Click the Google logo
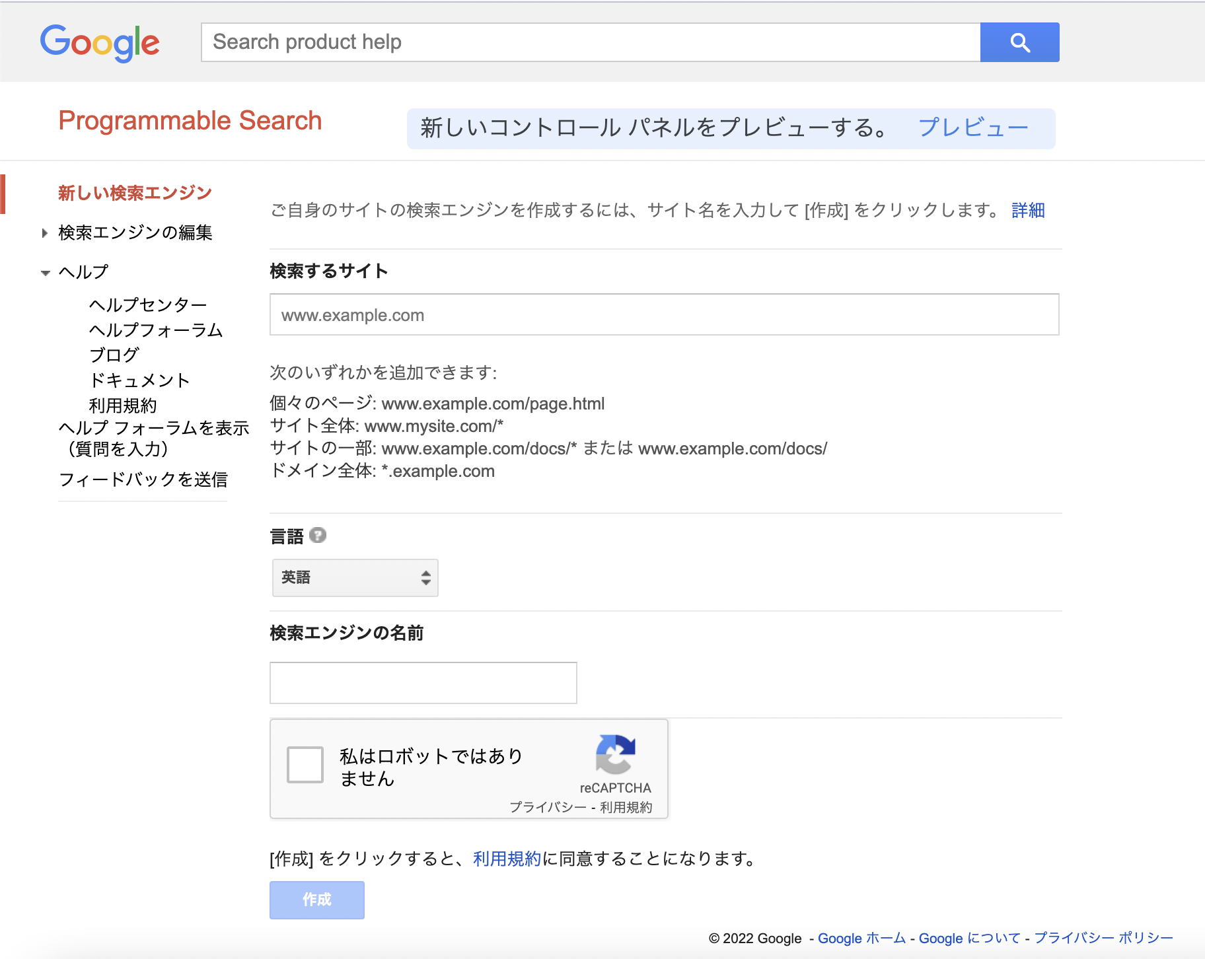Viewport: 1205px width, 959px height. (100, 43)
